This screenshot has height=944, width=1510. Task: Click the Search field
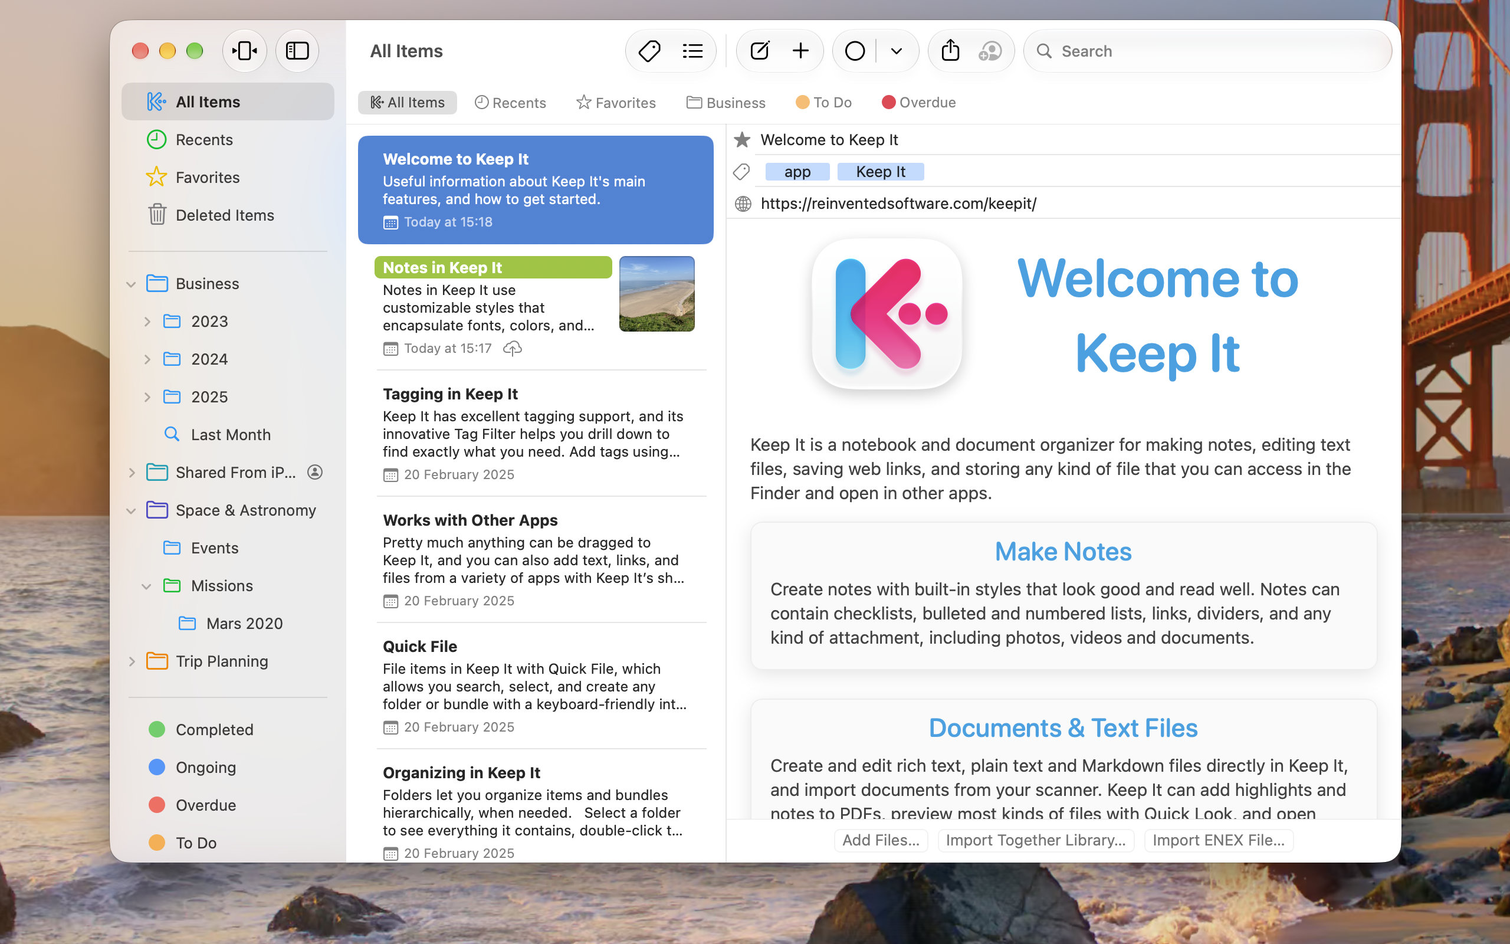(1207, 51)
